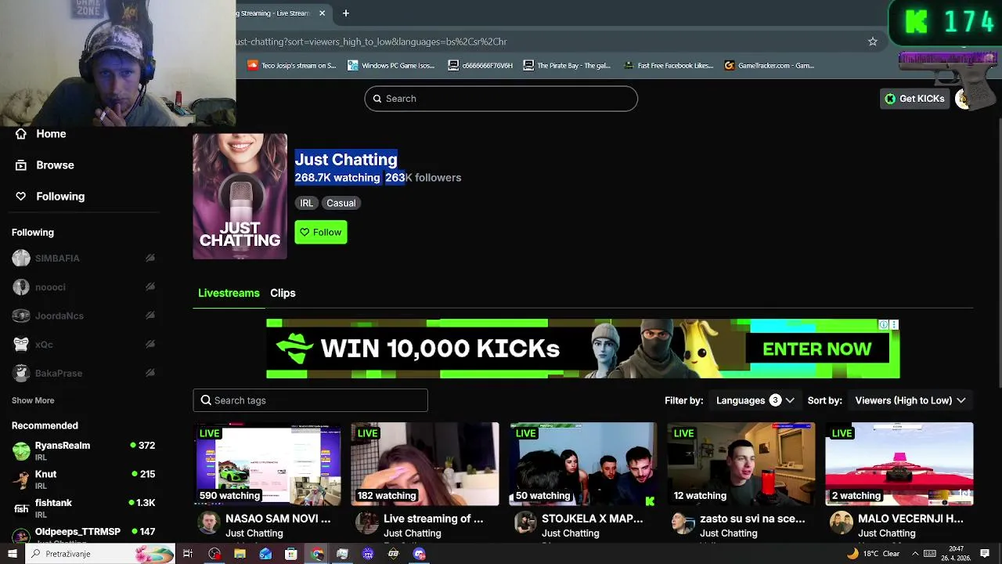Viewport: 1002px width, 564px height.
Task: Click the heart icon on Follow button
Action: [305, 232]
